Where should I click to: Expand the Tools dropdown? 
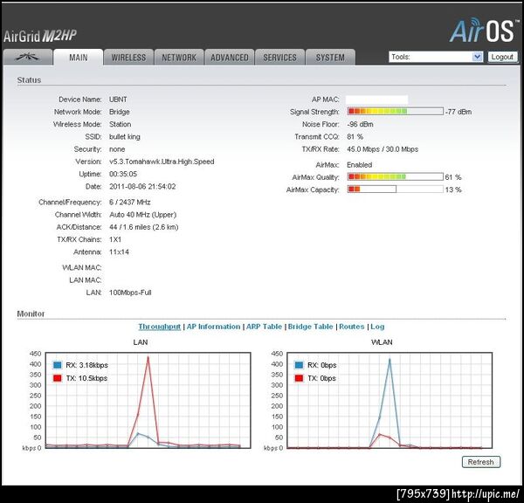[436, 57]
